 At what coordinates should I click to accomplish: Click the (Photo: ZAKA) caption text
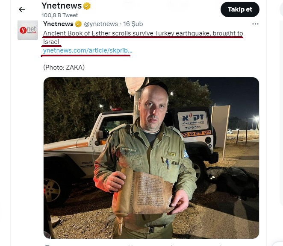pyautogui.click(x=64, y=67)
